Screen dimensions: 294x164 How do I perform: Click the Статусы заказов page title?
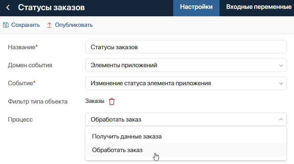[x=51, y=8]
